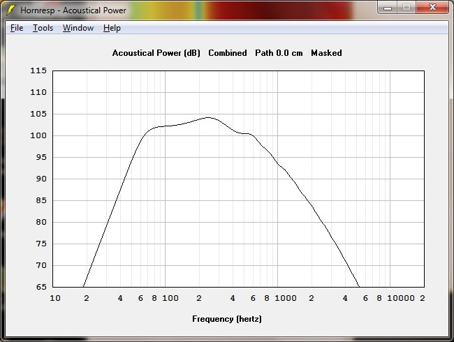Click the 65 y-axis value
Viewport: 454px width, 342px height.
pos(41,287)
